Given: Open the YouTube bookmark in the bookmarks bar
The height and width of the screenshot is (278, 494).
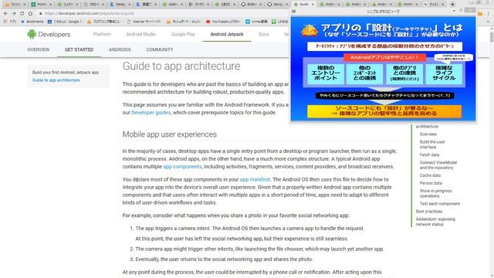Looking at the screenshot, I should pos(223,22).
